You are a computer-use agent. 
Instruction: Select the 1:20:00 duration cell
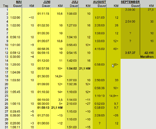pos(15,65)
